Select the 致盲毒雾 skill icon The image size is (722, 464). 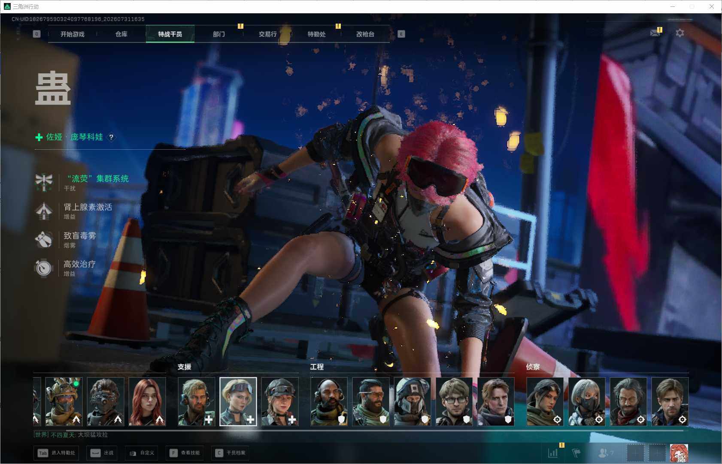point(44,240)
